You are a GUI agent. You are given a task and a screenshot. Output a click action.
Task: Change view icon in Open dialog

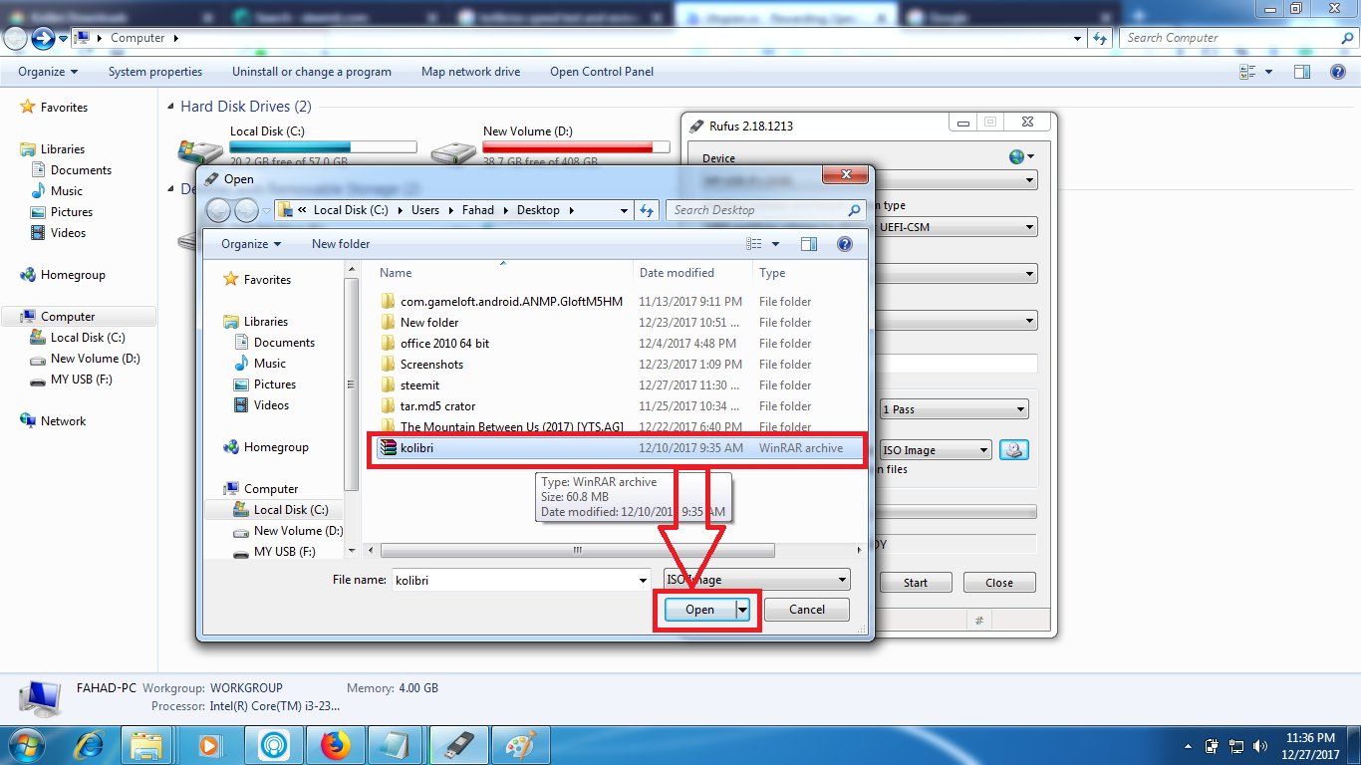pyautogui.click(x=754, y=244)
